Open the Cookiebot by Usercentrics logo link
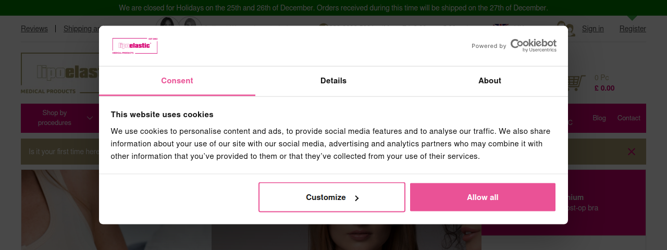Screen dimensions: 667x250 pyautogui.click(x=533, y=45)
